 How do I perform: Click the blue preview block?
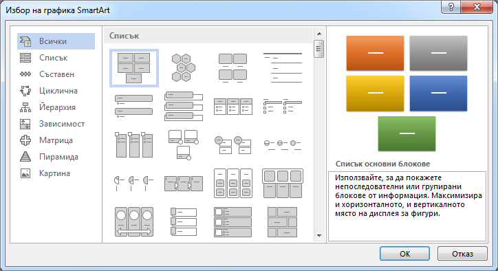[438, 93]
